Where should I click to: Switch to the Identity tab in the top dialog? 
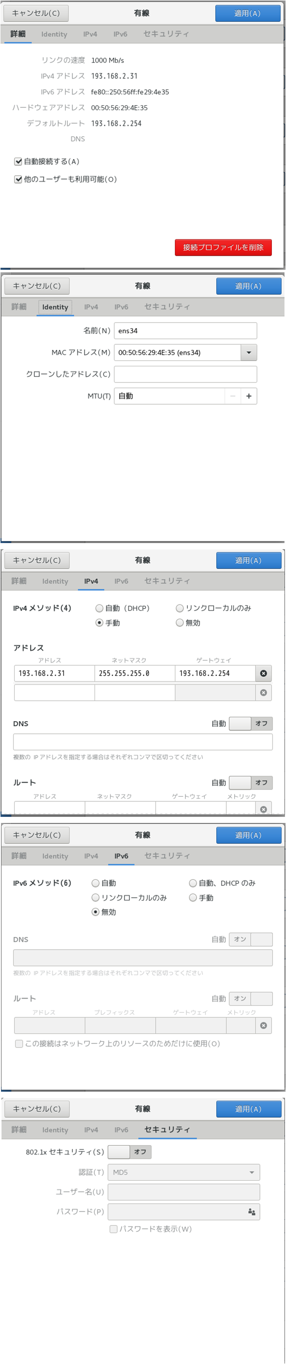coord(54,34)
